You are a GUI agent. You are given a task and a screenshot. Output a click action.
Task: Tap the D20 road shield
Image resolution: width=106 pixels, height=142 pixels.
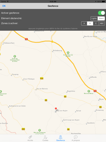(x=23, y=129)
